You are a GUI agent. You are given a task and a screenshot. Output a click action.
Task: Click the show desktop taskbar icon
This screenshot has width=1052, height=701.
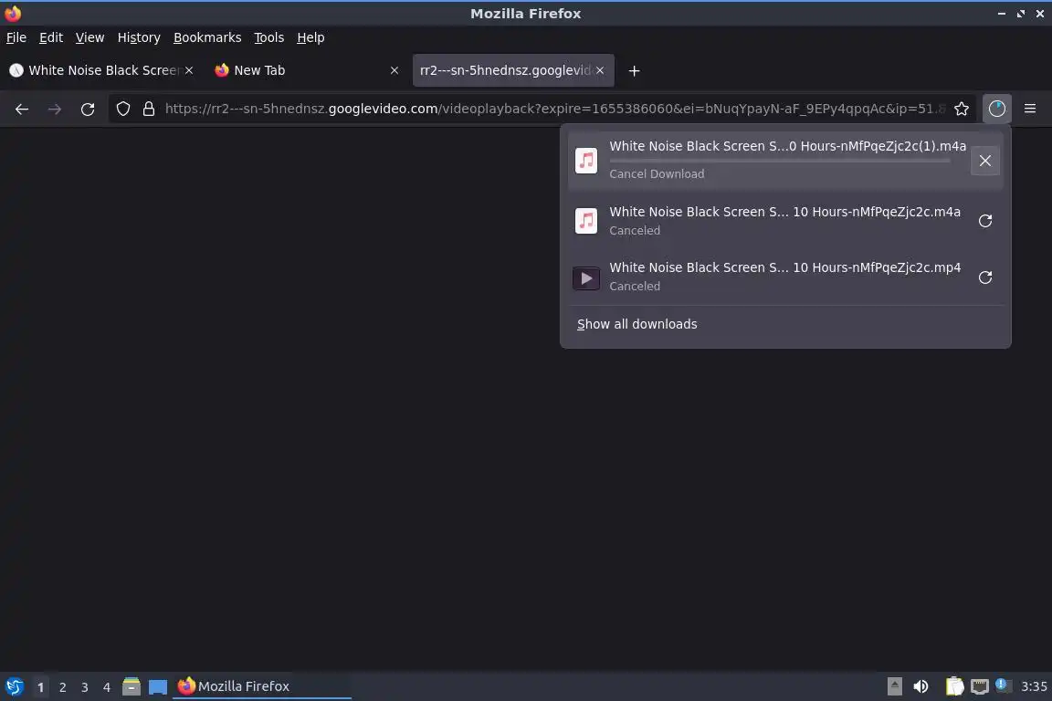click(158, 687)
